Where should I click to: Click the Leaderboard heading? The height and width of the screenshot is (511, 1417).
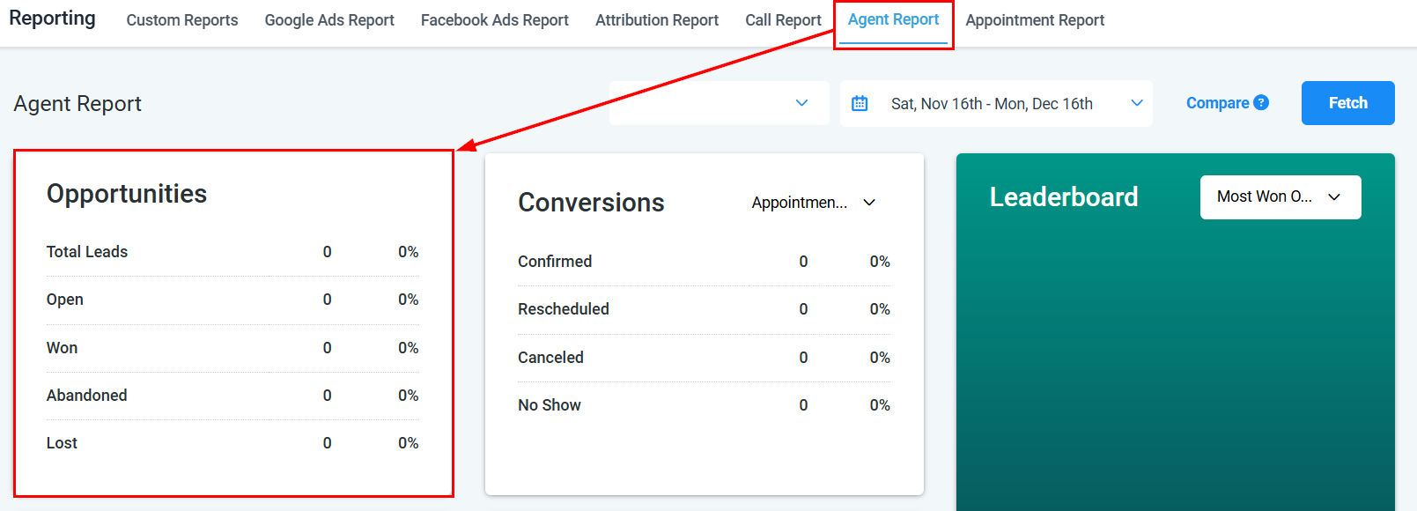tap(1064, 197)
